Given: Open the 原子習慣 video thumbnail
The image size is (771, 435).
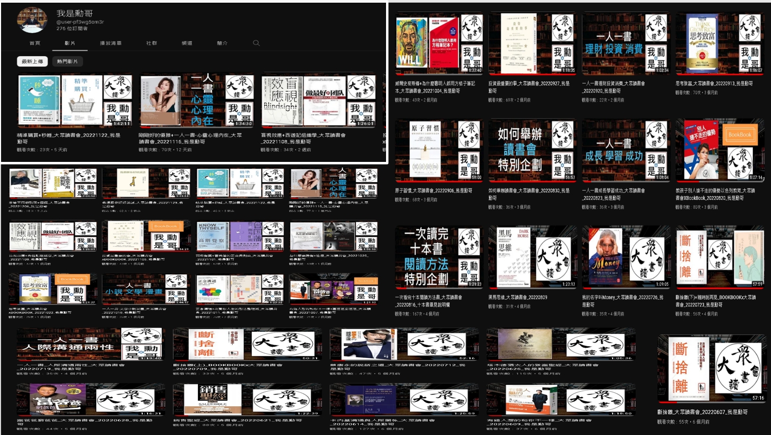Looking at the screenshot, I should [x=438, y=151].
